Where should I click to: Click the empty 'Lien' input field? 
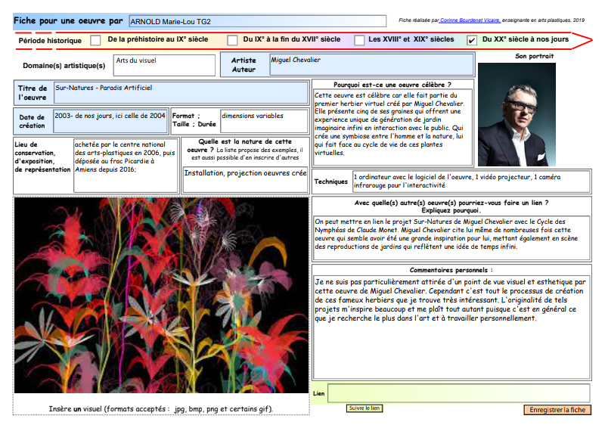coord(458,393)
